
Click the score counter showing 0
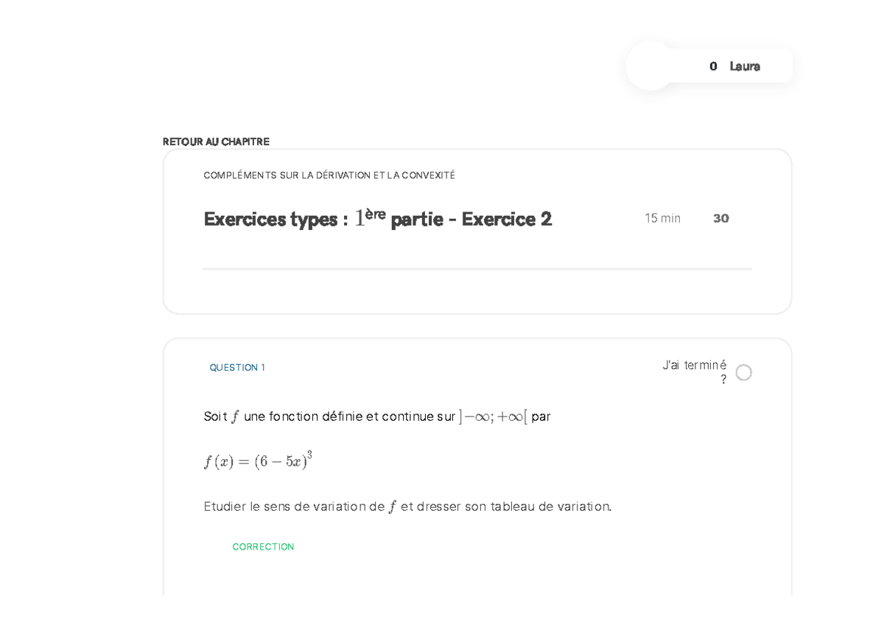(x=712, y=66)
